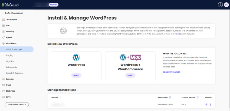Open the SS user avatar menu
Viewport: 230px width, 111px height.
[x=226, y=5]
